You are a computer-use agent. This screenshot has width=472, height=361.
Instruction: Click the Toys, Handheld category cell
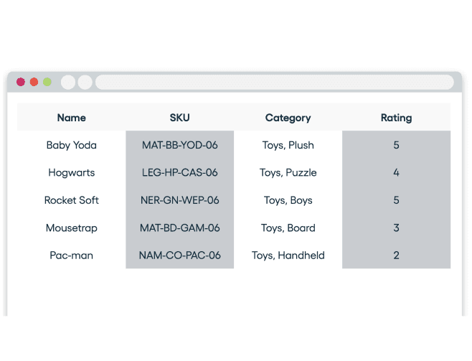click(288, 255)
